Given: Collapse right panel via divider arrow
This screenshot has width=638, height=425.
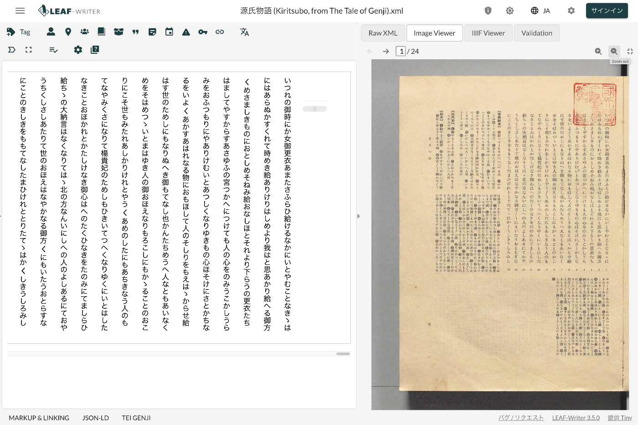Looking at the screenshot, I should [359, 216].
